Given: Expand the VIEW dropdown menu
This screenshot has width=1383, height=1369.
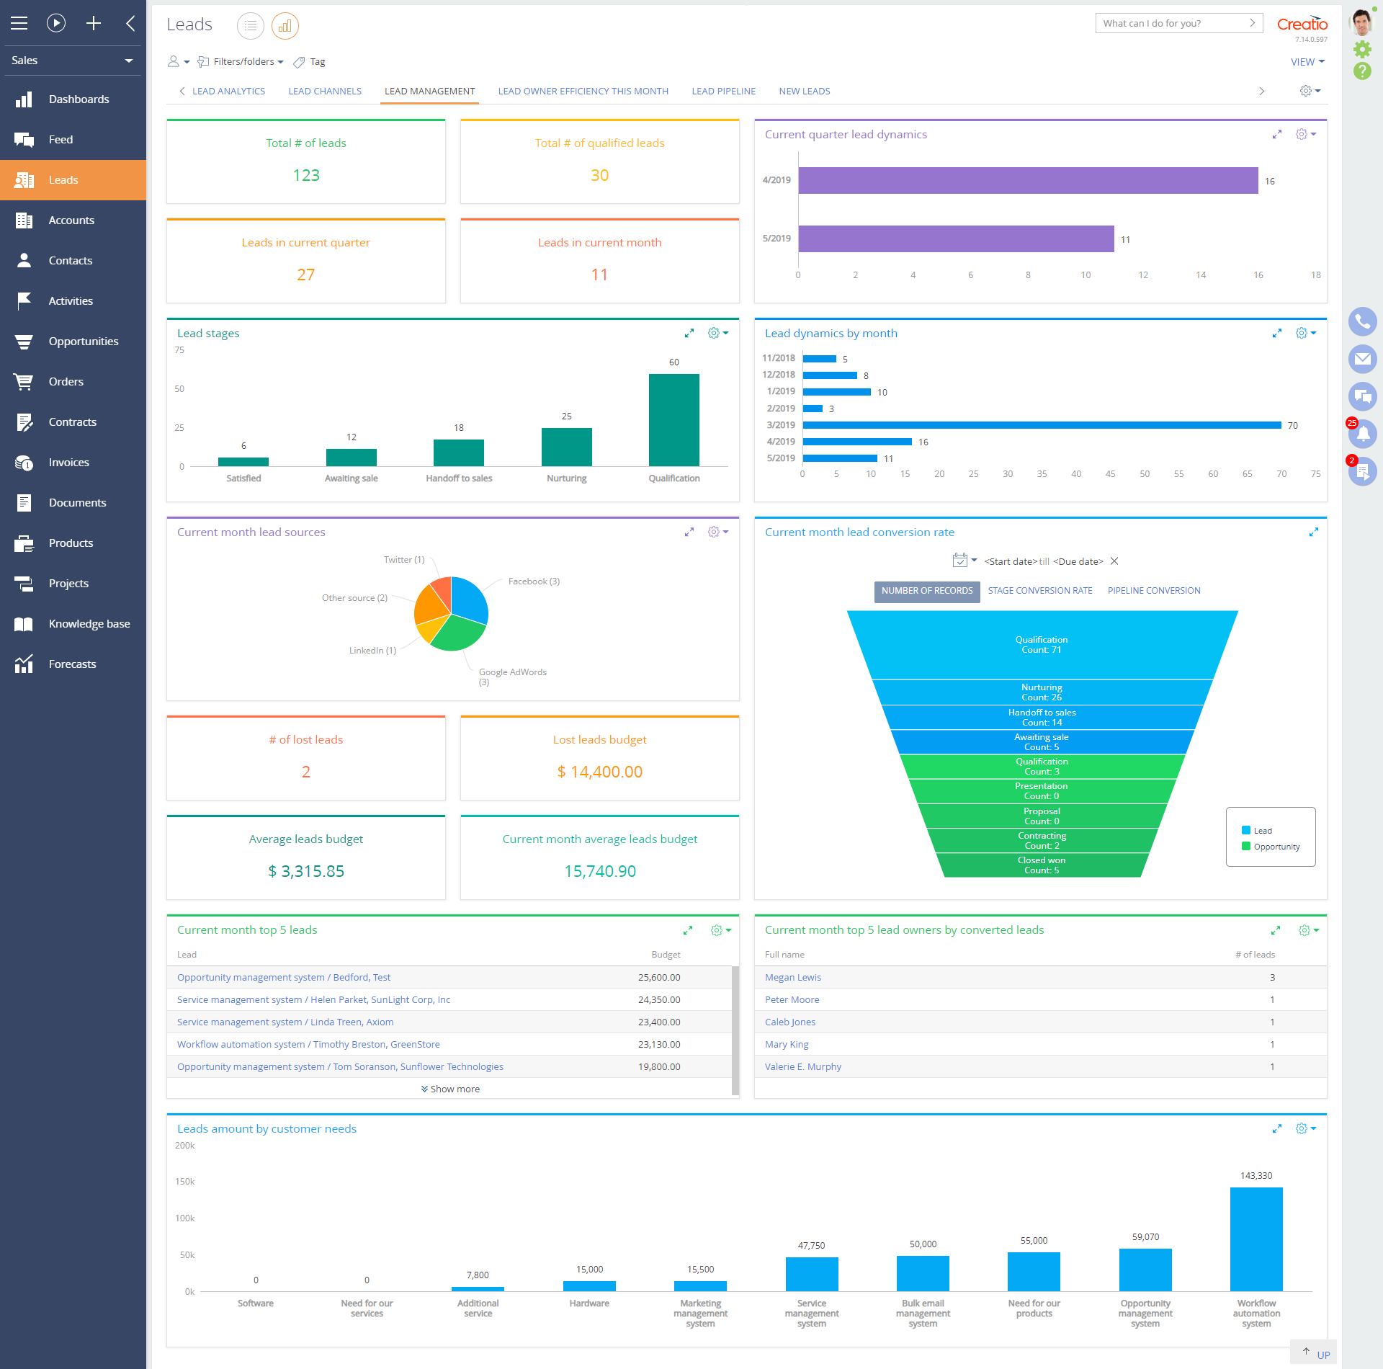Looking at the screenshot, I should pyautogui.click(x=1307, y=61).
